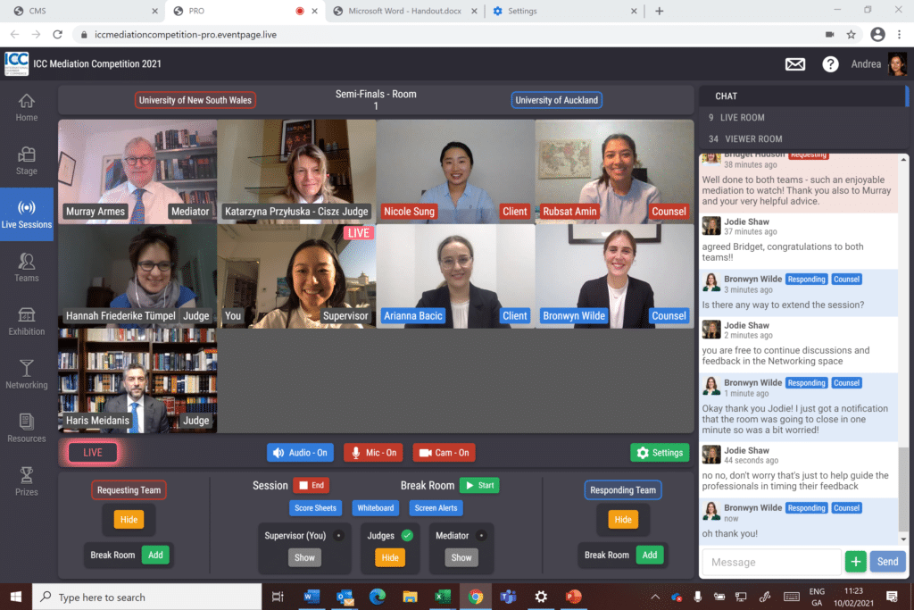The height and width of the screenshot is (610, 914).
Task: Click the Message input field
Action: (x=771, y=562)
